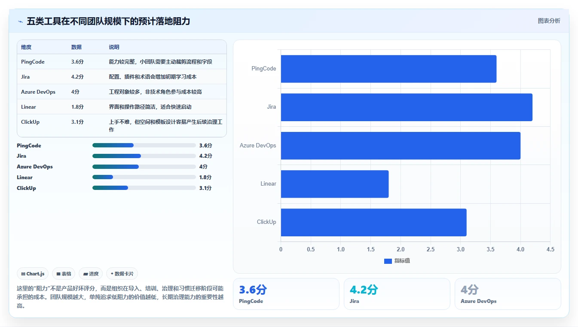Image resolution: width=578 pixels, height=327 pixels.
Task: Click the Azure DevOps bar in the chart
Action: [x=401, y=145]
